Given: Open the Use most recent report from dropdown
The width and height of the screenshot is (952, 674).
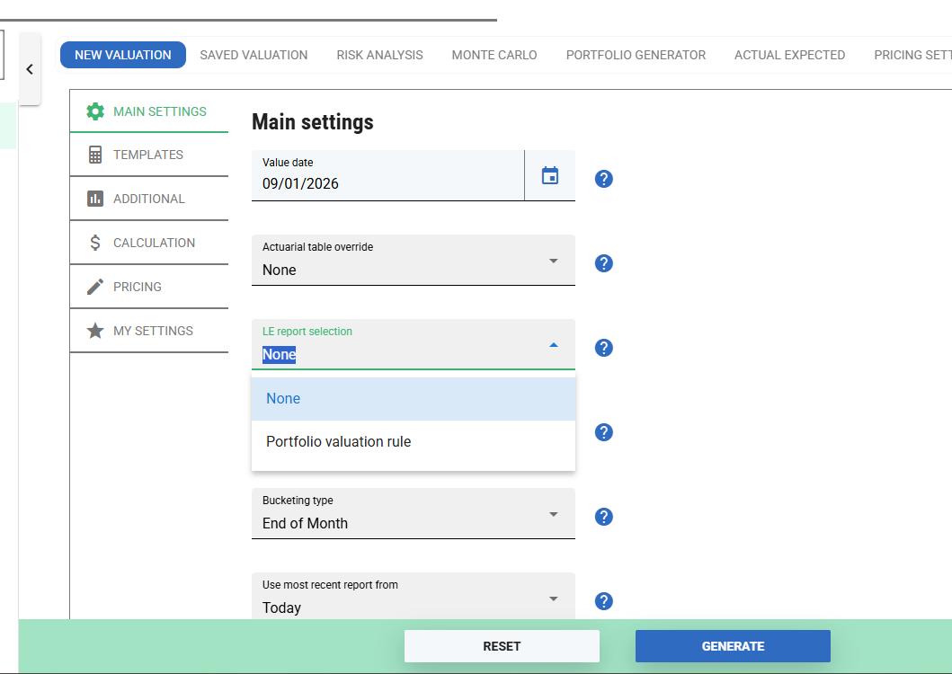Looking at the screenshot, I should [x=413, y=599].
